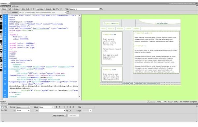Toggle Italic formatting in Properties
This screenshot has height=127, width=198.
point(59,107)
